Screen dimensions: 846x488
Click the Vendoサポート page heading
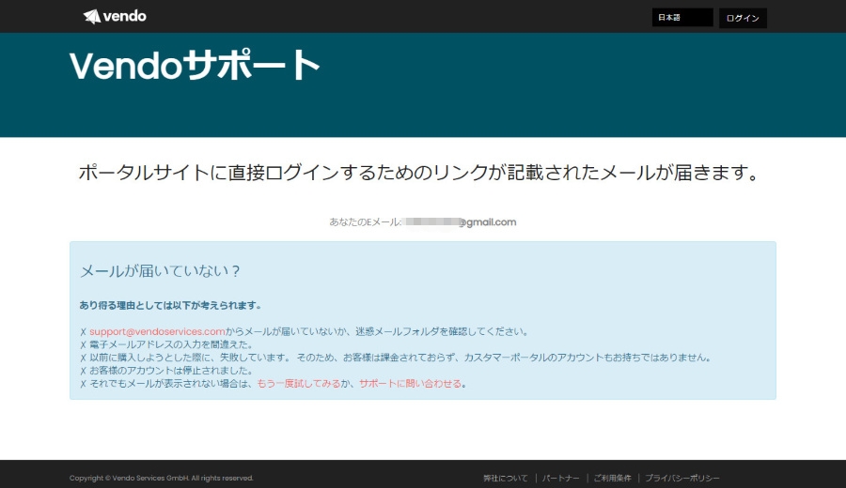(x=195, y=65)
